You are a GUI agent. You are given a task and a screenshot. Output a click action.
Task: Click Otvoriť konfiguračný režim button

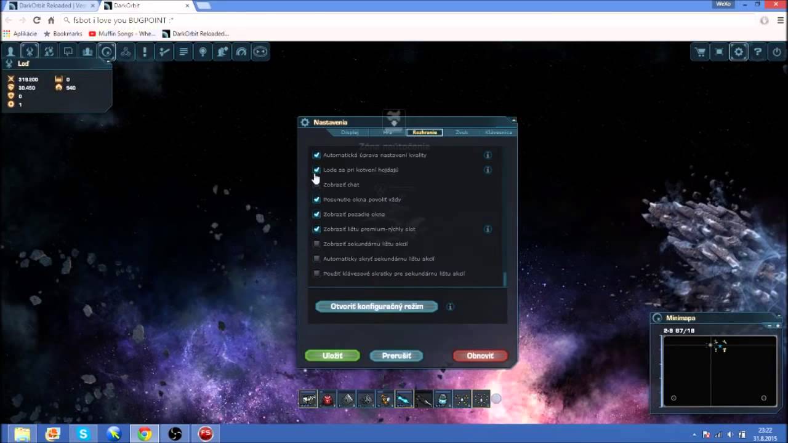tap(377, 306)
